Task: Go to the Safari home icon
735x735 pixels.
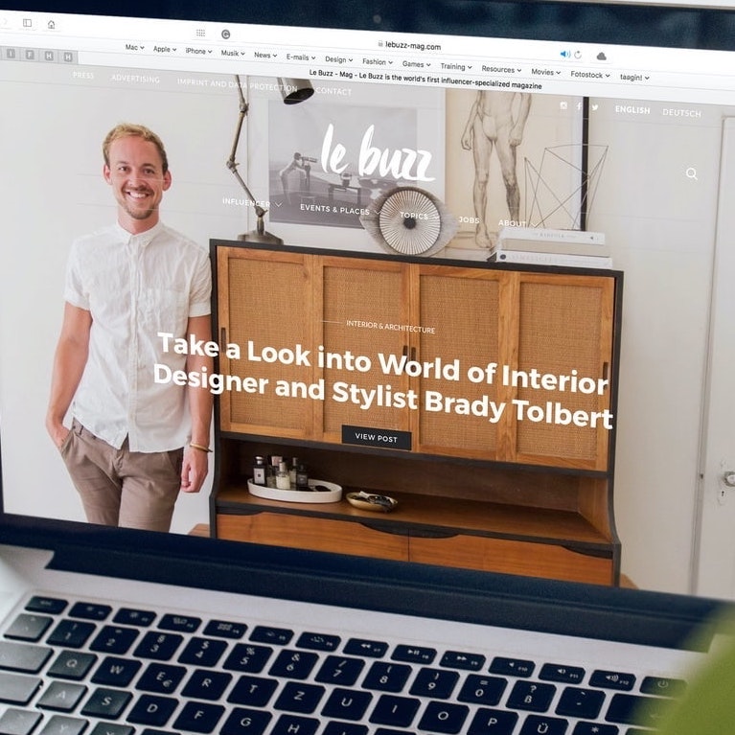Action: click(x=51, y=24)
